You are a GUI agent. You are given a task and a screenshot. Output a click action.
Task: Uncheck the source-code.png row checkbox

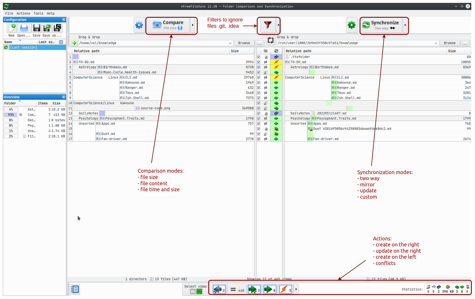click(259, 108)
